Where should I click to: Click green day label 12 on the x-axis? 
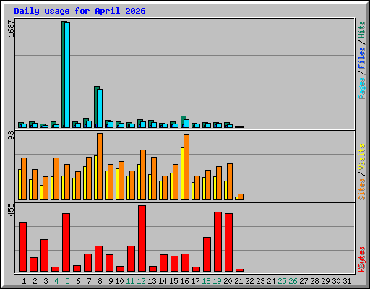click(x=141, y=281)
